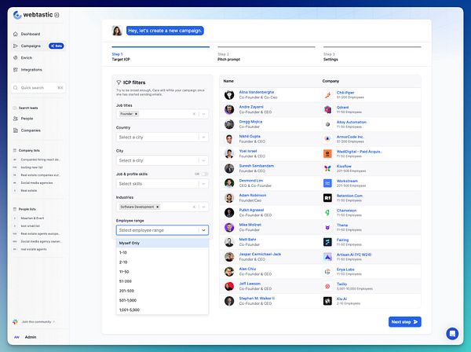Open the testing new list item
Viewport: 471px width, 352px height.
click(x=32, y=167)
